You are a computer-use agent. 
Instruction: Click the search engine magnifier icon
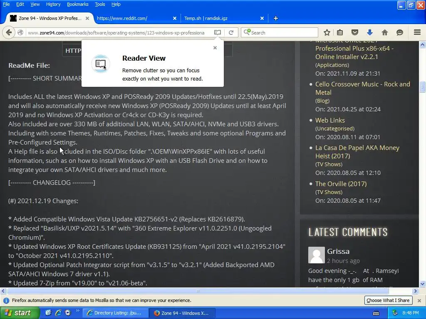click(247, 32)
